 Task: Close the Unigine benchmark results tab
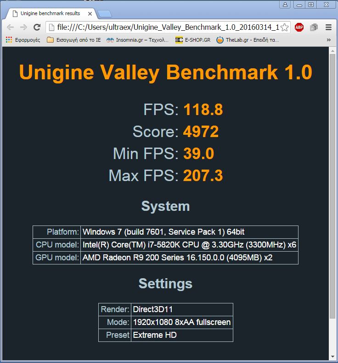click(x=90, y=14)
